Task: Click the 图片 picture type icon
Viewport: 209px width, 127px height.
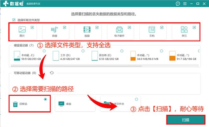Action: pyautogui.click(x=22, y=29)
